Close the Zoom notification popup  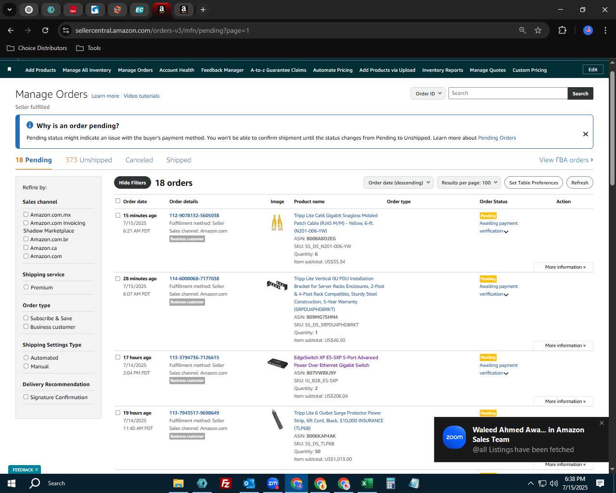click(602, 423)
